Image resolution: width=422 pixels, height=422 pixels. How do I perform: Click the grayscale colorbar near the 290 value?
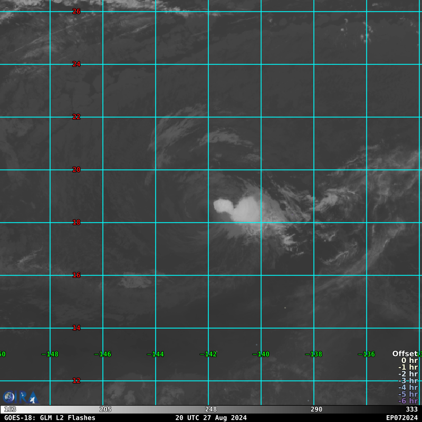[x=316, y=409]
